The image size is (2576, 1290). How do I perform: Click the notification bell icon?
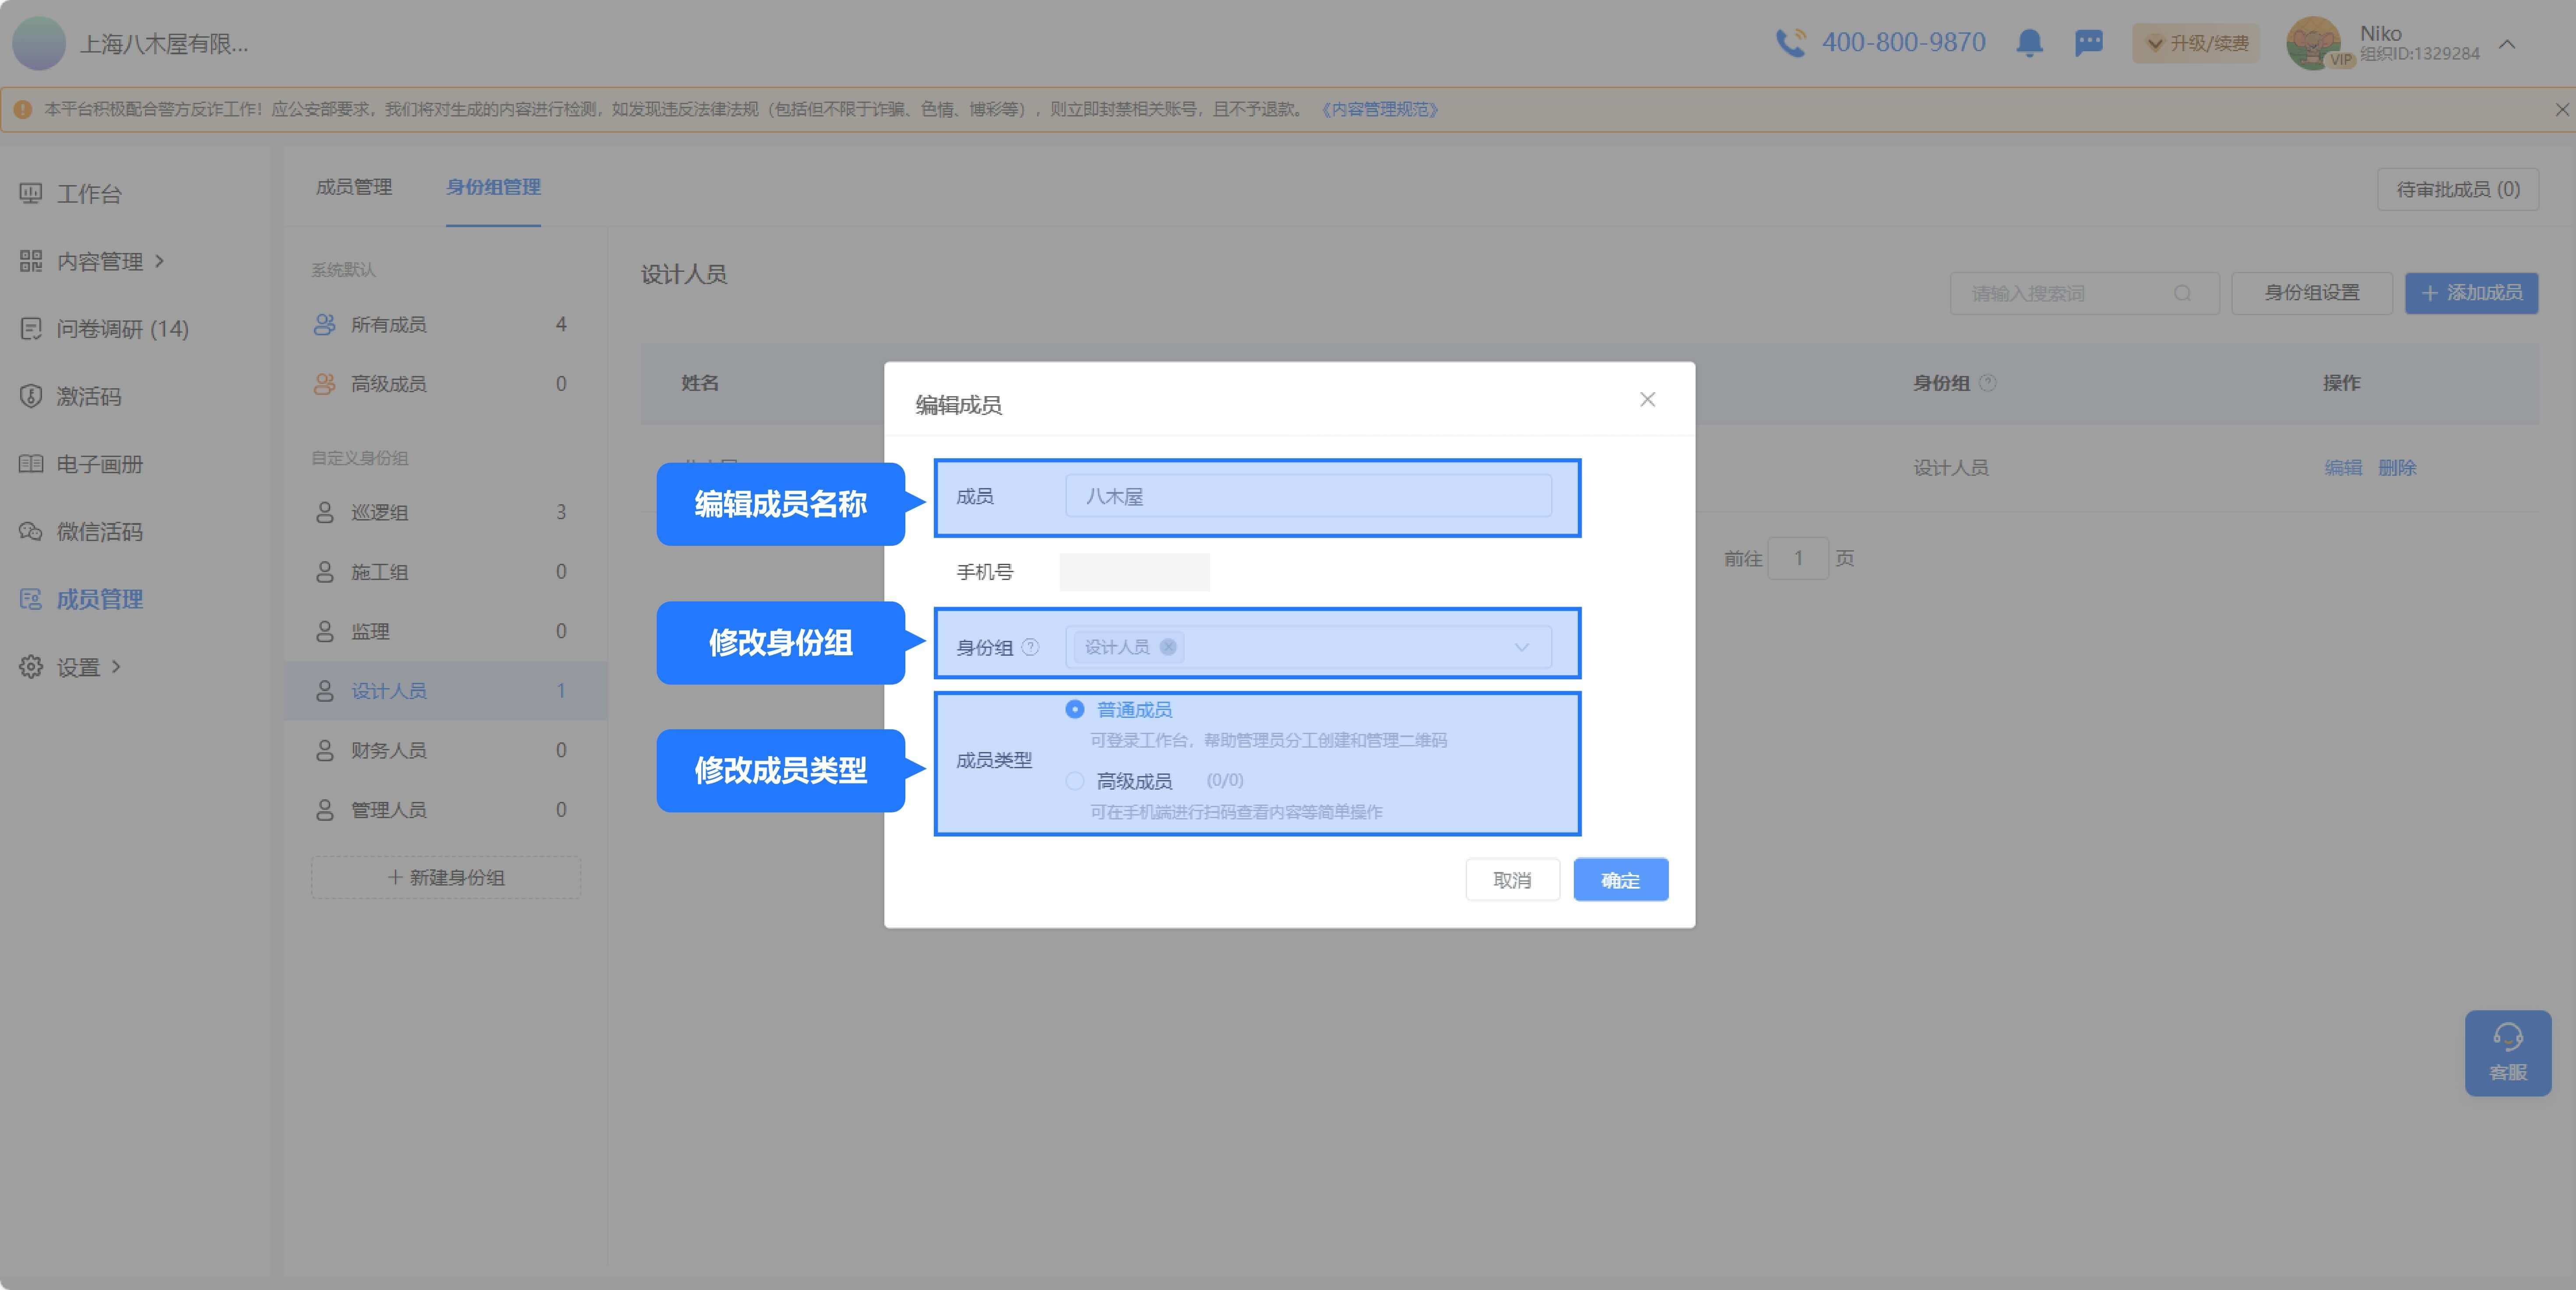coord(2029,43)
